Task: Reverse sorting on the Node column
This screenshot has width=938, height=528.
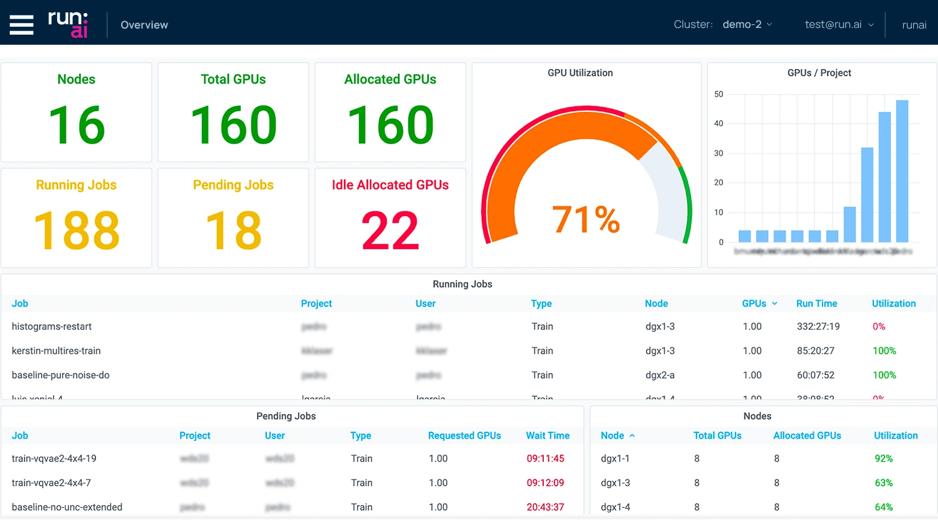Action: 618,435
